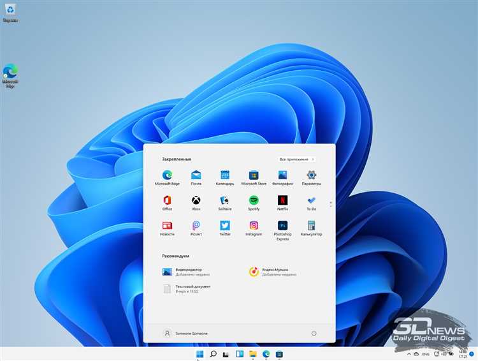Open the Калькулятор app
This screenshot has height=361, width=478.
[311, 228]
